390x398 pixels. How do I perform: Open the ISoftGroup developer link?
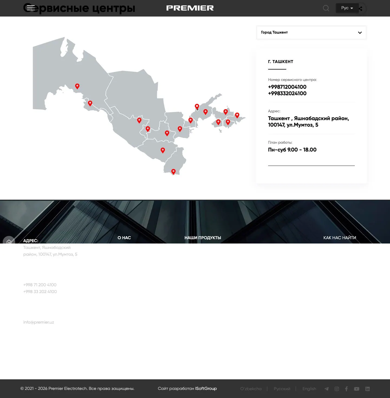pyautogui.click(x=206, y=388)
